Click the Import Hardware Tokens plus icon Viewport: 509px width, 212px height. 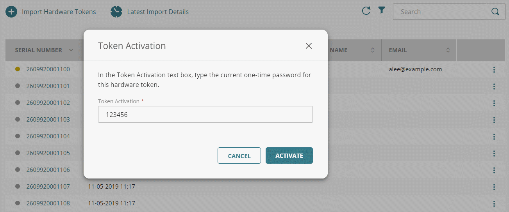pyautogui.click(x=11, y=12)
